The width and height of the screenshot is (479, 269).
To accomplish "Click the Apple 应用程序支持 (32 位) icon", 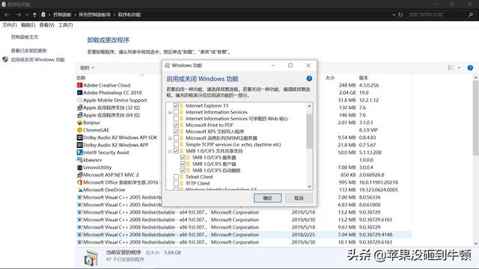I will click(x=80, y=108).
